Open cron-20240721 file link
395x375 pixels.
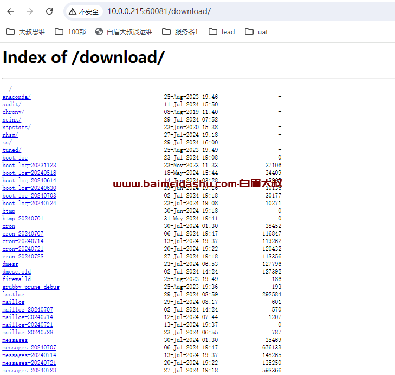23,249
